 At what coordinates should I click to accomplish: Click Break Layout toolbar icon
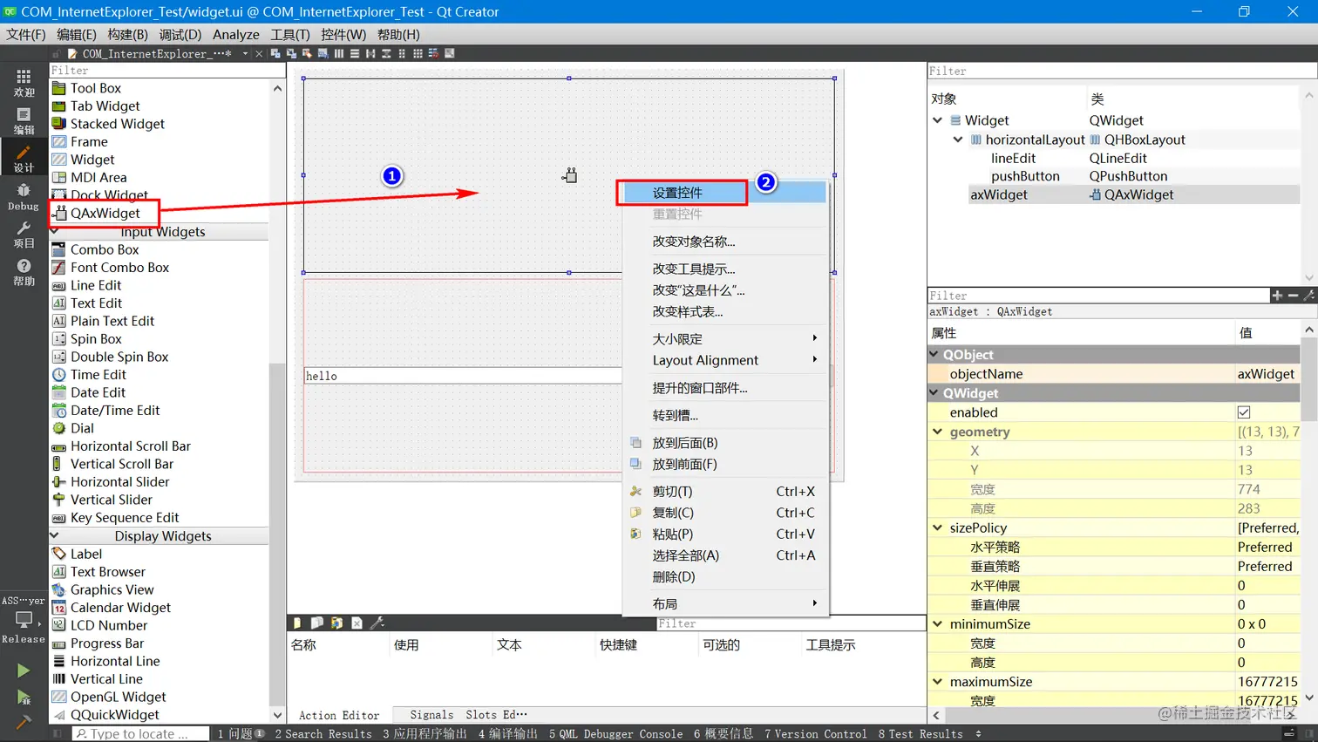433,53
